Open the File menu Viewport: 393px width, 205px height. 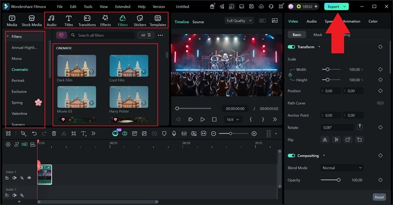[59, 6]
